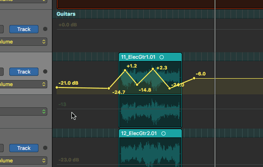Open the Volume dropdown on the ElecGtr1 track
The image size is (263, 167).
pyautogui.click(x=24, y=84)
